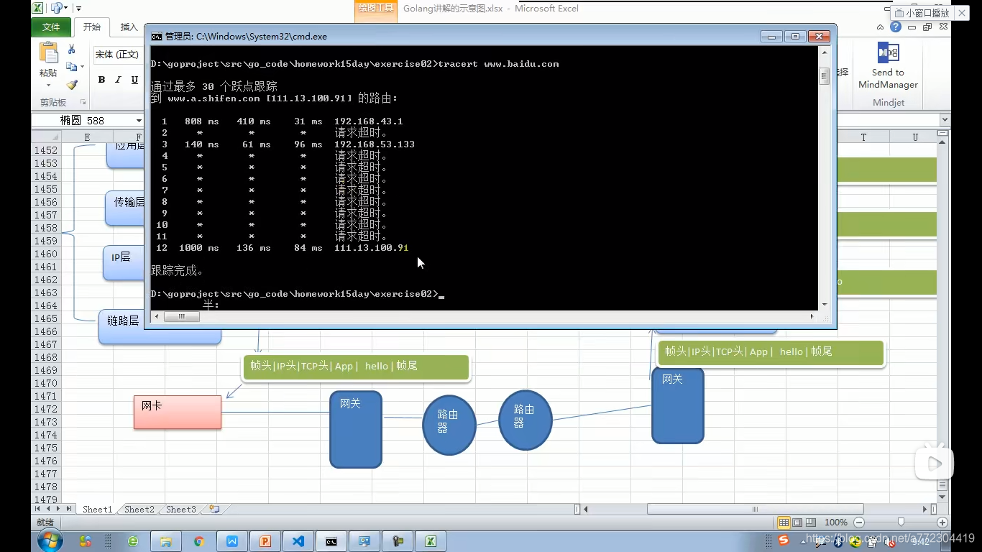The height and width of the screenshot is (552, 982).
Task: Open the Quick Access Toolbar customize arrow
Action: [78, 9]
